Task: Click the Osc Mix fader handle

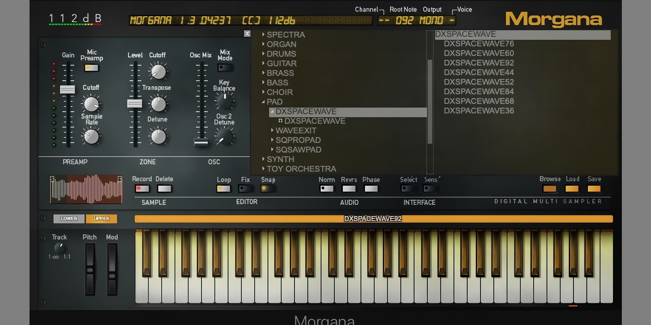Action: (201, 142)
